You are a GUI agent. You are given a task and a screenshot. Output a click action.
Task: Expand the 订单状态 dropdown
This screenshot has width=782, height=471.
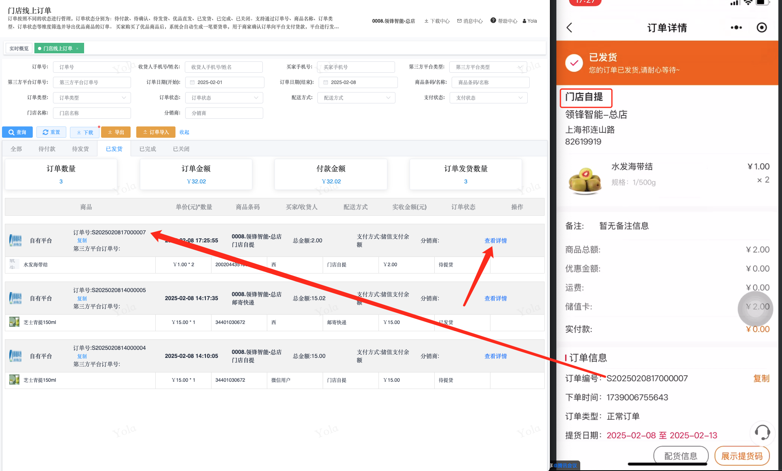click(x=224, y=98)
